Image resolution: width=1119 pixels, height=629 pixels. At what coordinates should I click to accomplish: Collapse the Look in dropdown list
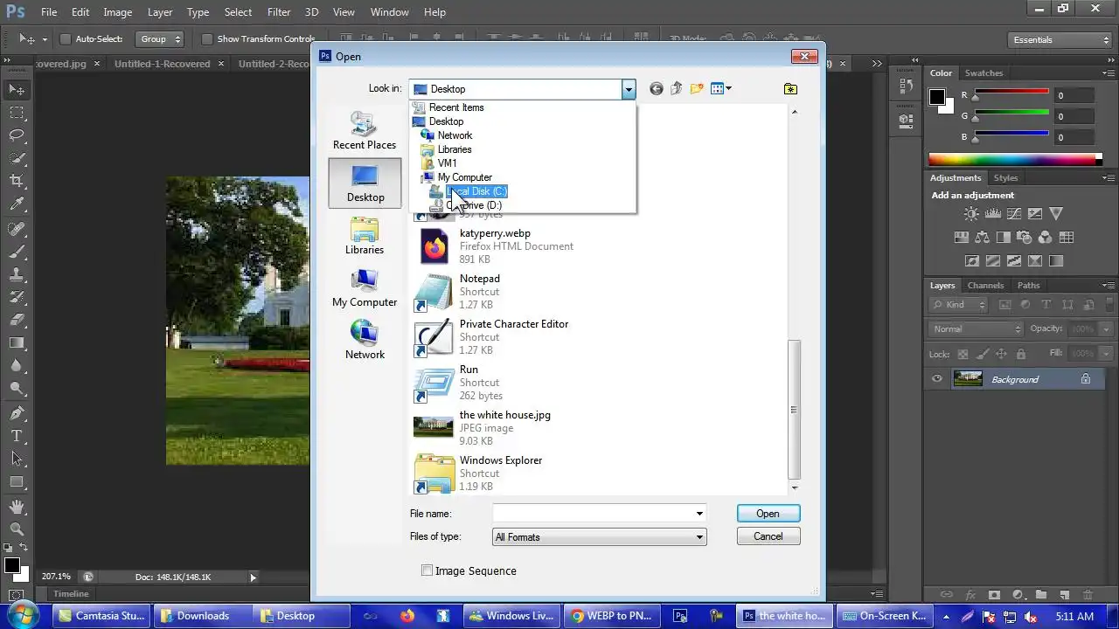click(628, 89)
